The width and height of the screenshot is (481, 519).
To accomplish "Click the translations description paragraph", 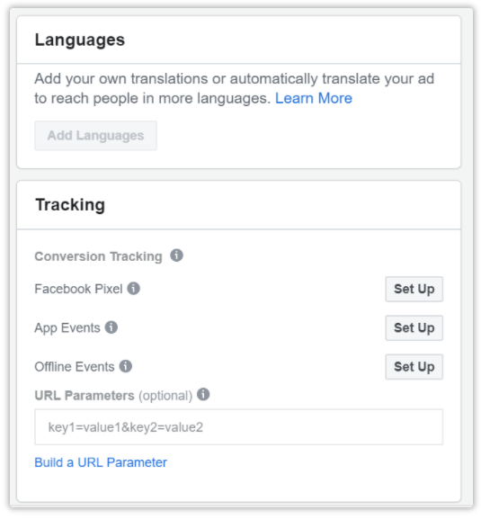I will tap(235, 88).
